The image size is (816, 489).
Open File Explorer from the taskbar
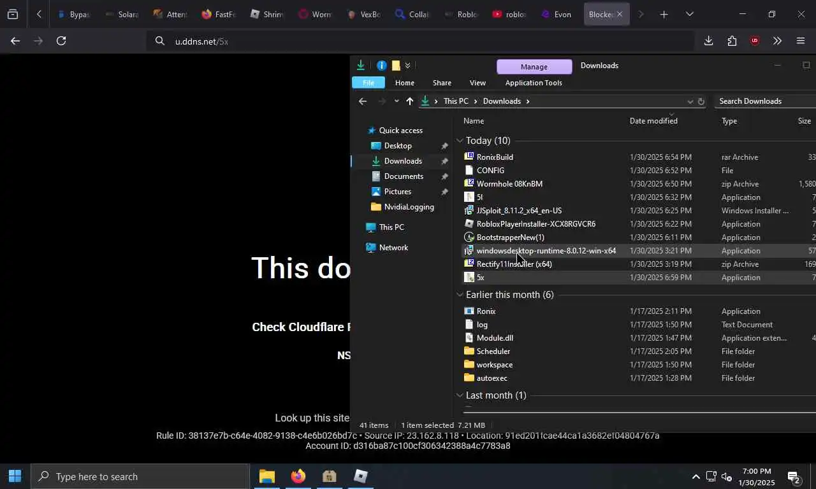[266, 476]
